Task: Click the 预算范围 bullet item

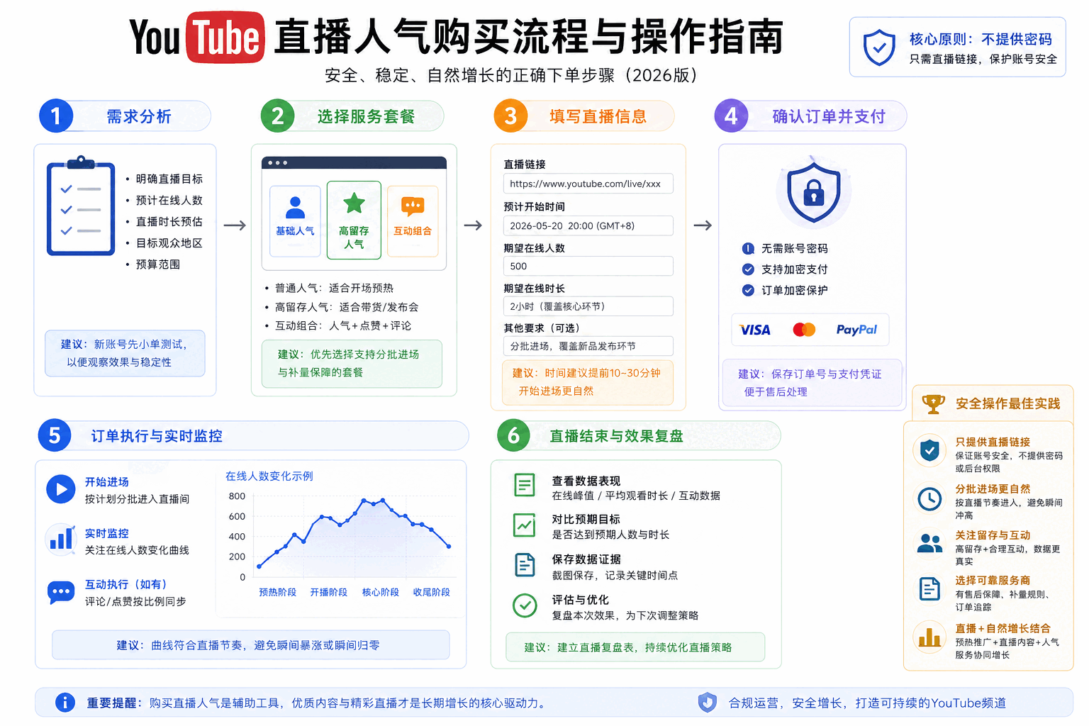Action: [153, 264]
